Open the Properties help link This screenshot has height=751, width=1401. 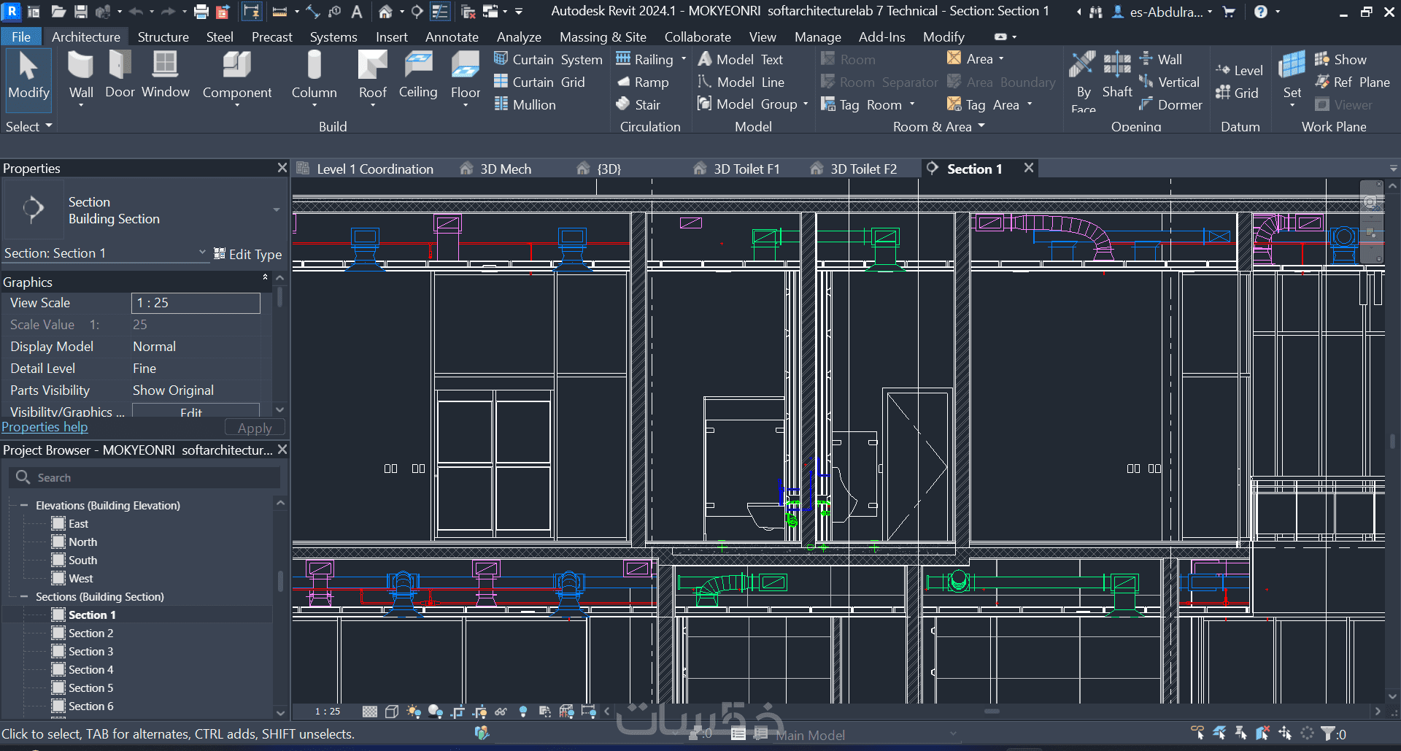coord(45,427)
